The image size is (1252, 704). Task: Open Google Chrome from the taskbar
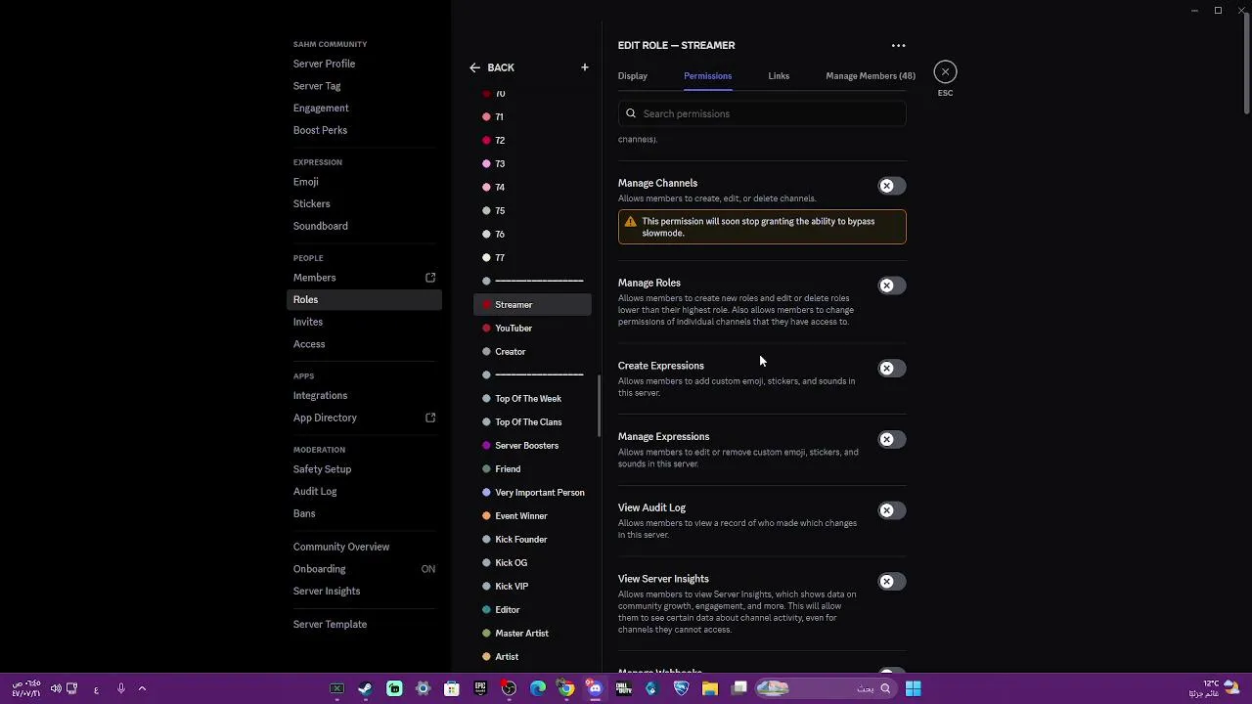[566, 688]
